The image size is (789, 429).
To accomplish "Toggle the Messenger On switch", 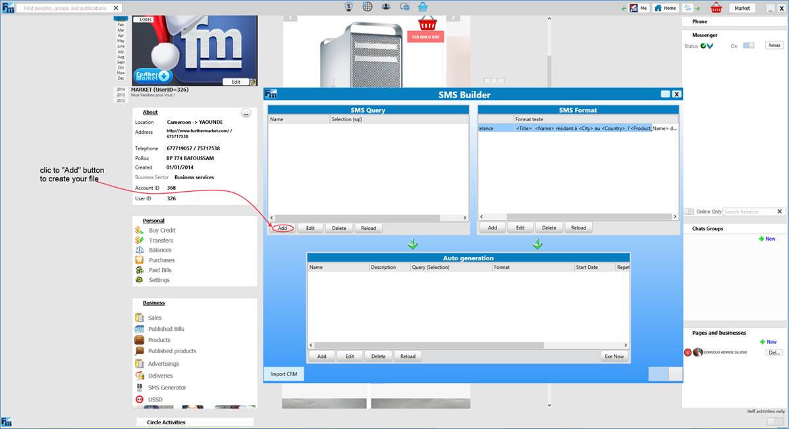I will coord(749,46).
